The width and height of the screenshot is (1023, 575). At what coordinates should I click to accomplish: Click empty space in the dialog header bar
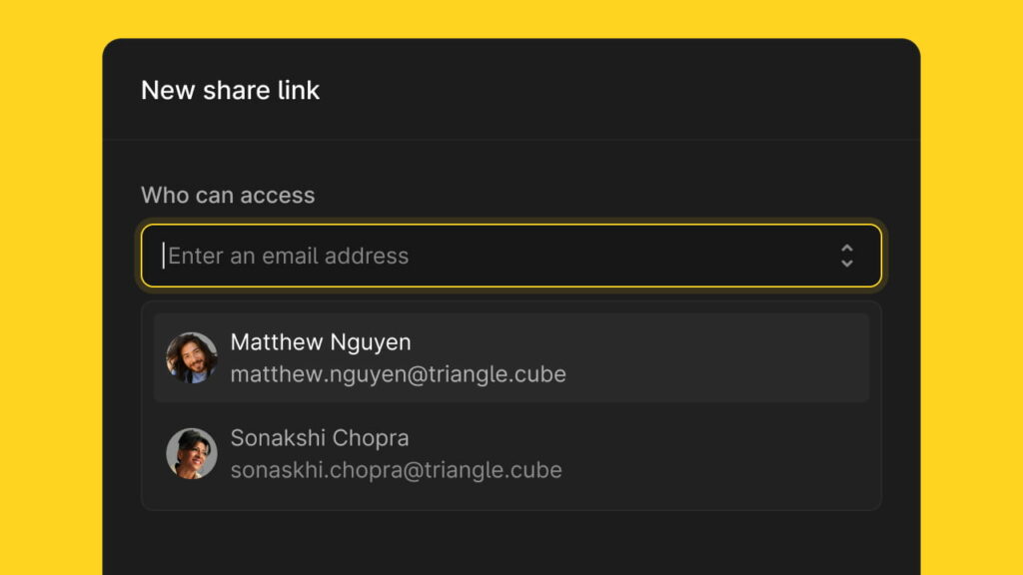(619, 90)
